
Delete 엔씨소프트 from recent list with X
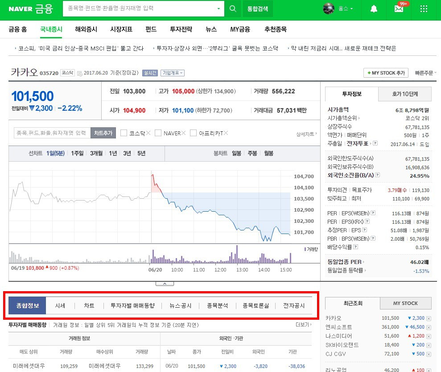429,327
